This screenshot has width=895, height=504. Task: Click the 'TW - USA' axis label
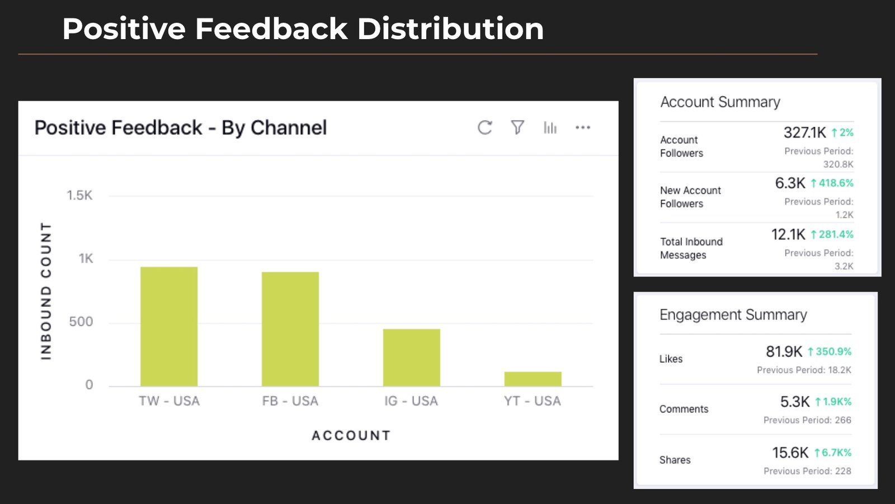point(169,401)
